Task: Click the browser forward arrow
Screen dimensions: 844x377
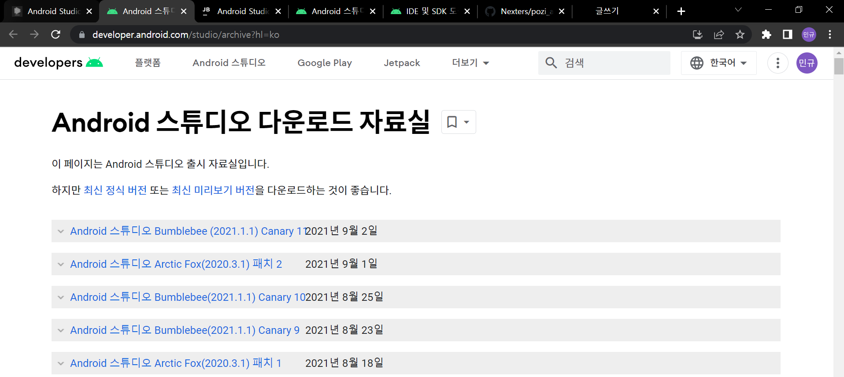Action: click(x=34, y=34)
